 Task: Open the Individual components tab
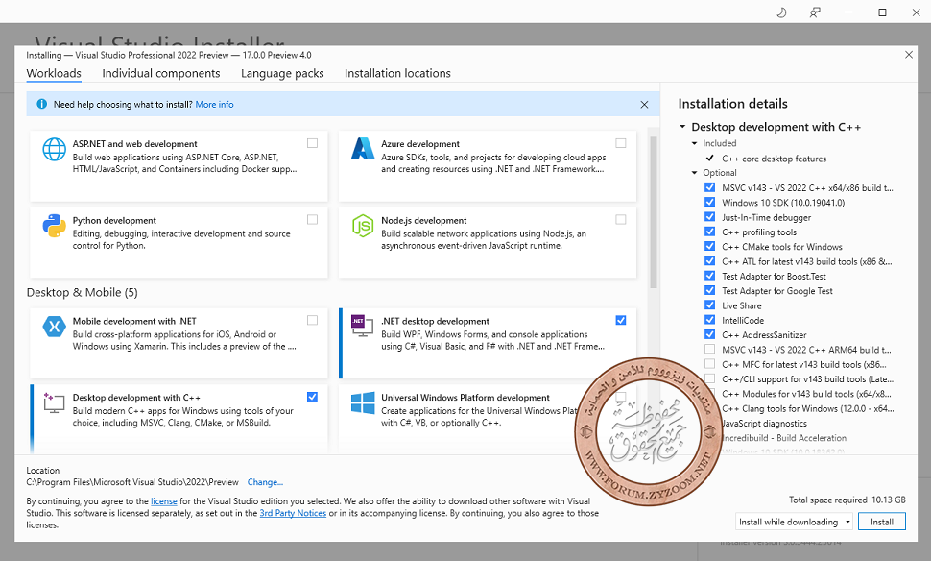(x=161, y=73)
